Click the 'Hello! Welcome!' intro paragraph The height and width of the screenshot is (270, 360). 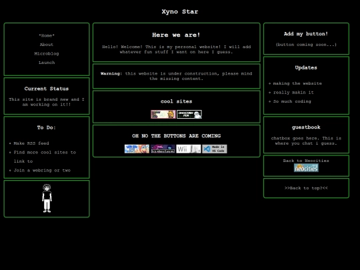click(176, 49)
